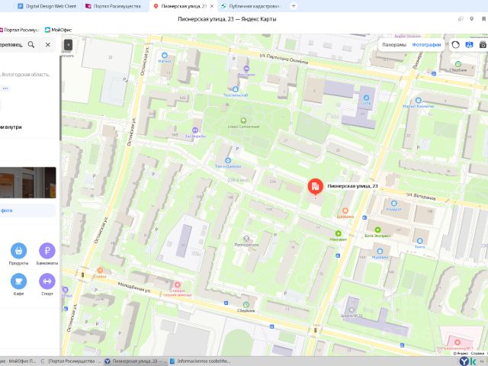This screenshot has width=488, height=366.
Task: Open the building photo thumbnail in side panel
Action: pyautogui.click(x=28, y=183)
